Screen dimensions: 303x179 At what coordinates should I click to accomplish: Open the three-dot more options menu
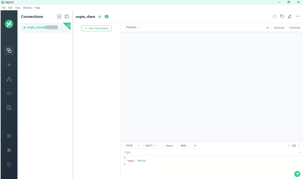tap(298, 17)
